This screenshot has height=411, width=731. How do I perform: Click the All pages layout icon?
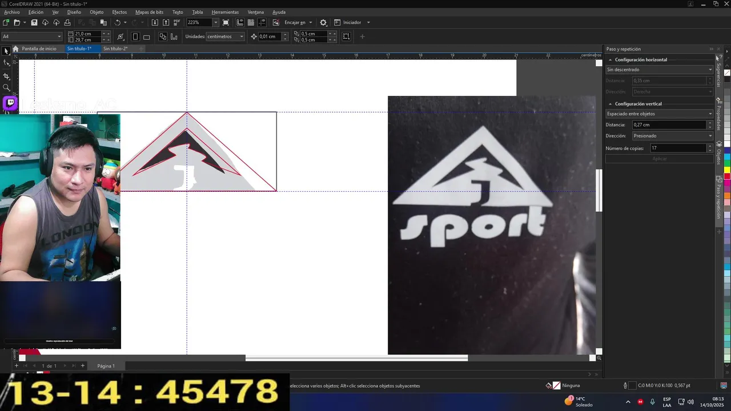point(163,37)
